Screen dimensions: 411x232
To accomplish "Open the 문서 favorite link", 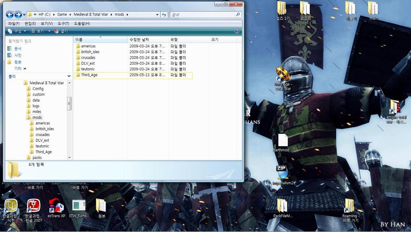I will [18, 49].
